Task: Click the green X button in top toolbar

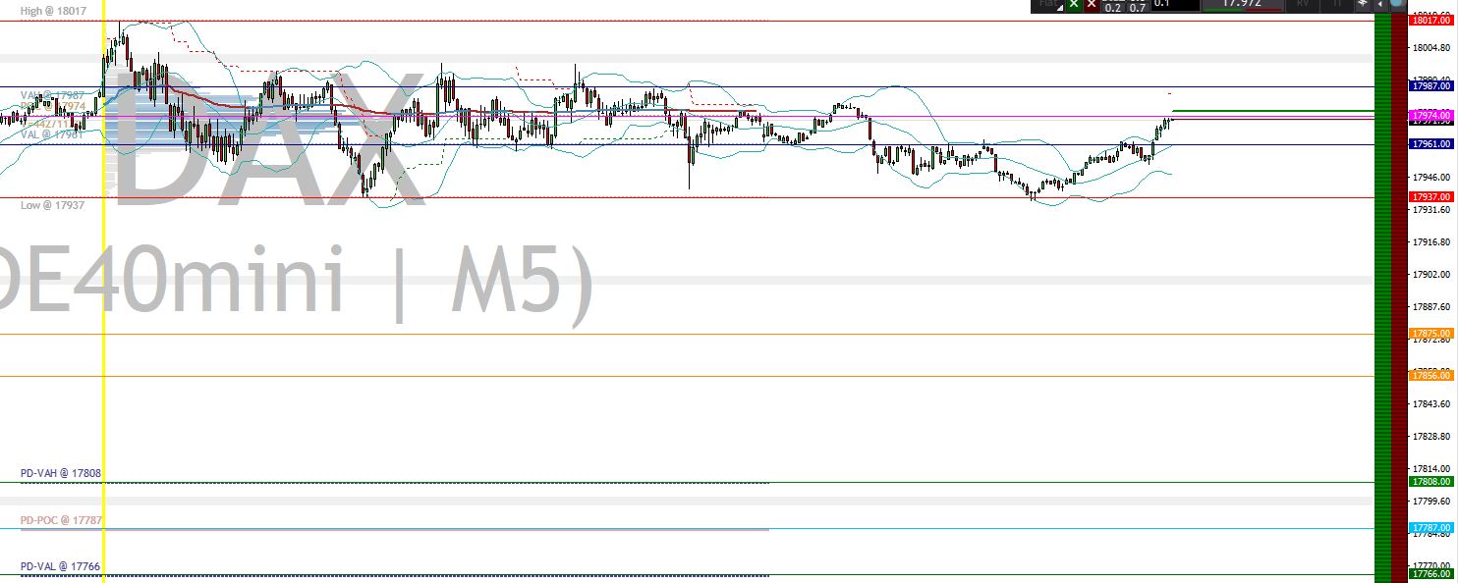Action: tap(1074, 4)
